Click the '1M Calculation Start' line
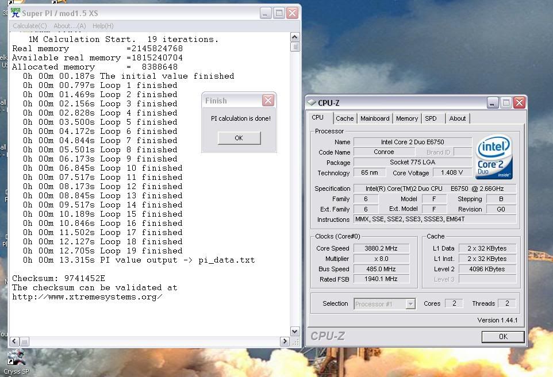This screenshot has height=377, width=553. (124, 39)
